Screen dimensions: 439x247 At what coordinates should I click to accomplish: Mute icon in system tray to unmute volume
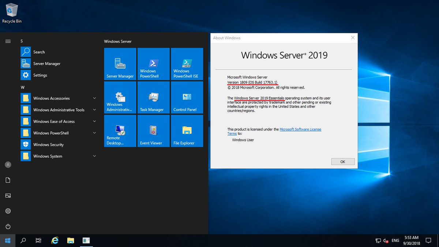(386, 240)
